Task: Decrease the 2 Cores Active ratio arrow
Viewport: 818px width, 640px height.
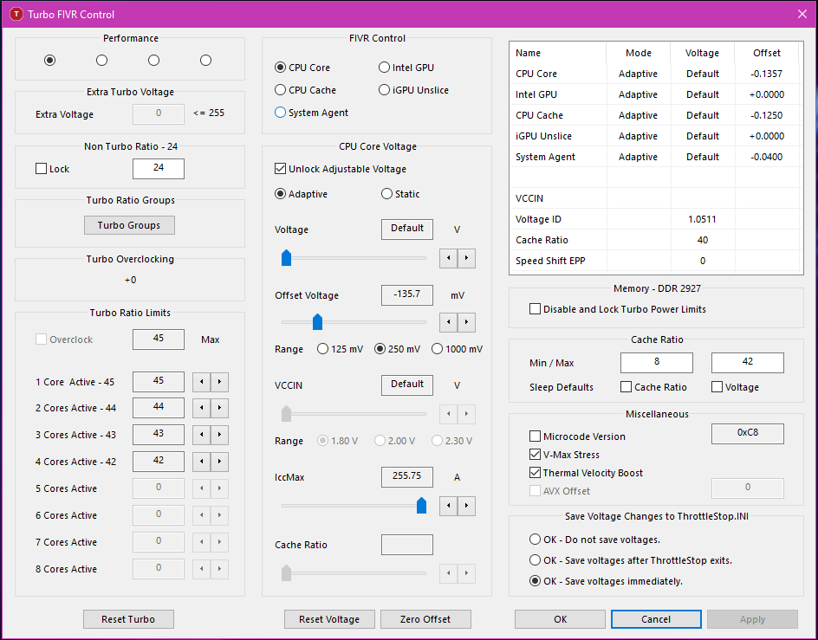Action: tap(200, 409)
